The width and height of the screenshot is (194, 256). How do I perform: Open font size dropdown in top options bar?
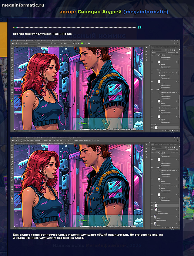[57, 43]
